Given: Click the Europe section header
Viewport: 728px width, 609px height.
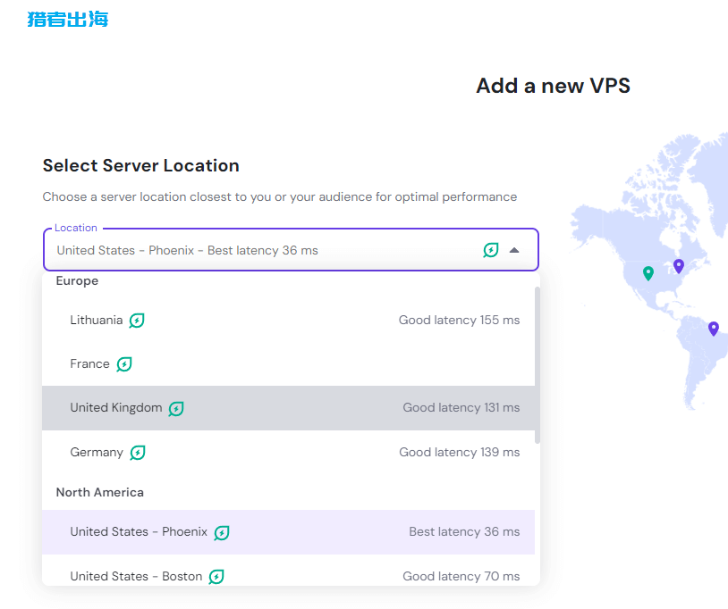Looking at the screenshot, I should coord(77,280).
